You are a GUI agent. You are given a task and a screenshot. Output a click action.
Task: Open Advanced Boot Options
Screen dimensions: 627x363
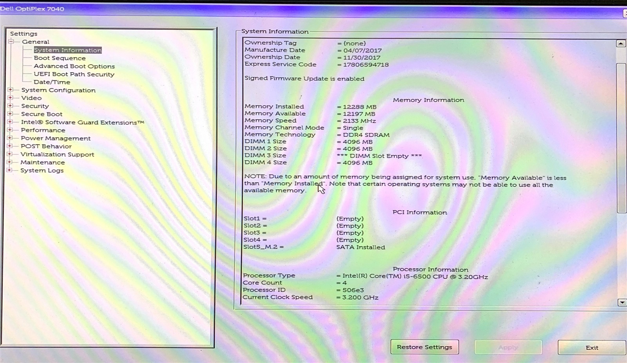pos(74,66)
